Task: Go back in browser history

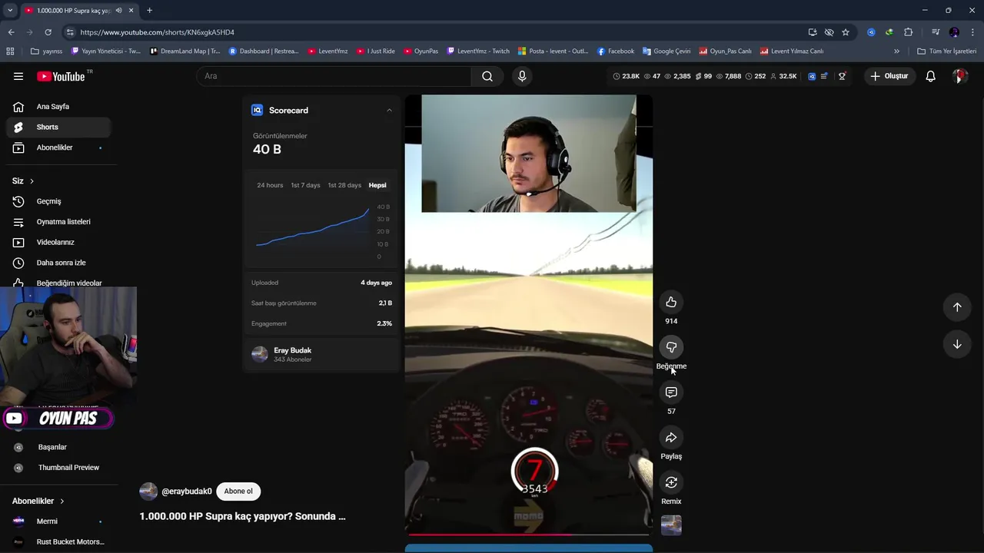Action: (x=11, y=32)
